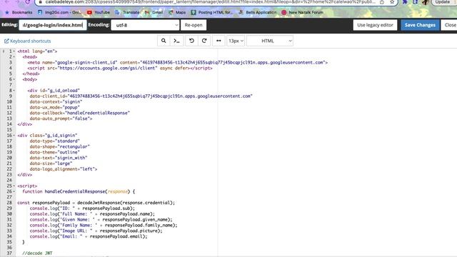457x257 pixels.
Task: Click the //decode JWT comment line
Action: click(37, 253)
